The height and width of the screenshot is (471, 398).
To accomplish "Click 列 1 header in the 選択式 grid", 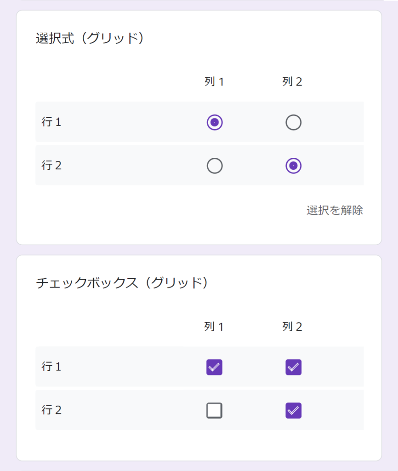I will tap(214, 82).
